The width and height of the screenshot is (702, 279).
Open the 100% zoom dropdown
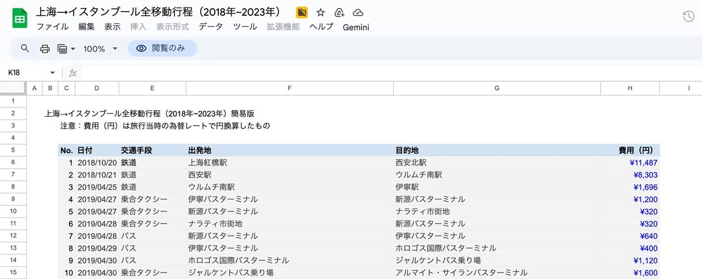pos(100,49)
